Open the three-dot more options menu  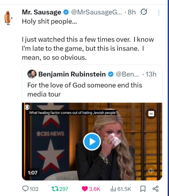(159, 12)
